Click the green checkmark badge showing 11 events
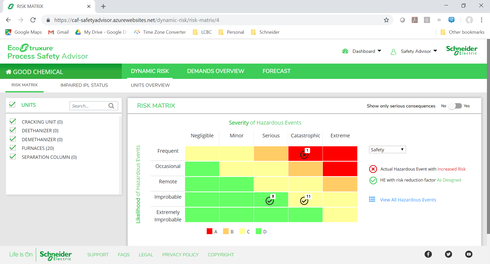 tap(304, 201)
